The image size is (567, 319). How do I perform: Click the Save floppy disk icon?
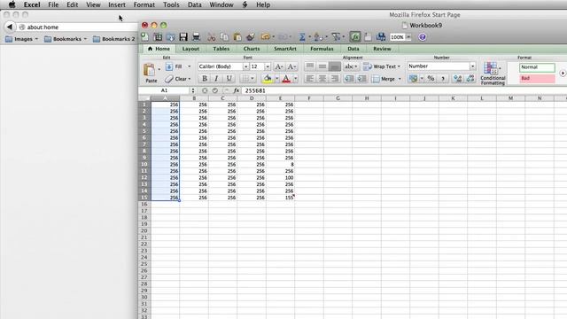[183, 36]
